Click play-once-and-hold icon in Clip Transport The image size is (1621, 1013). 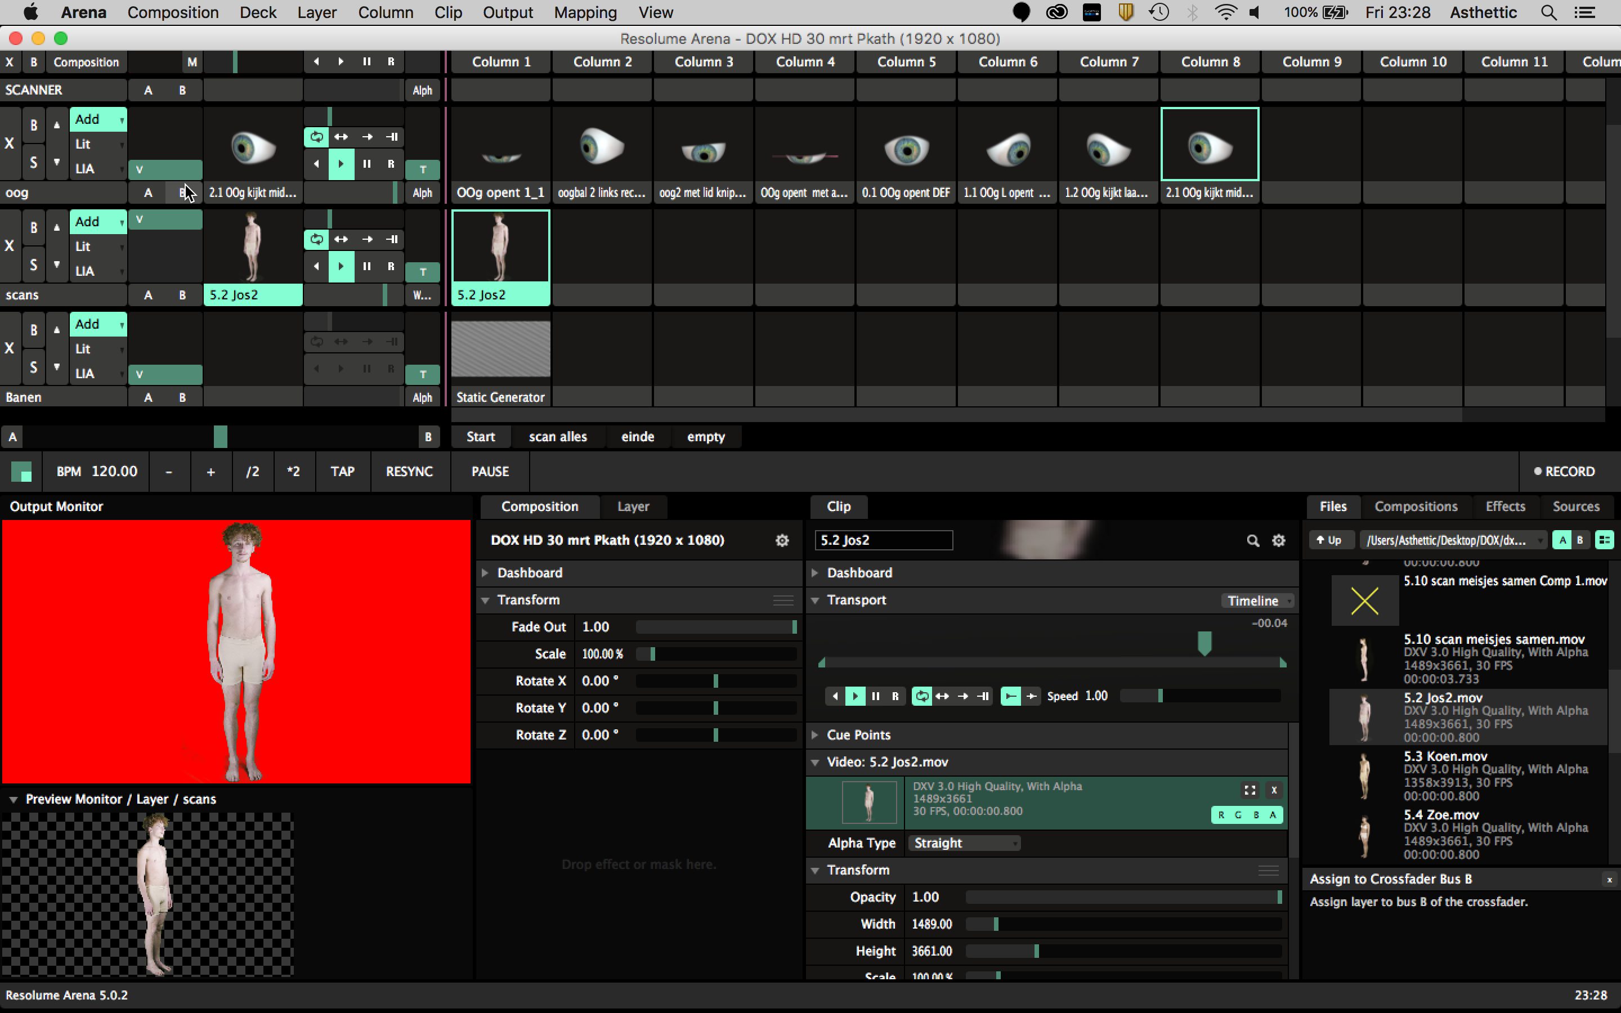click(983, 696)
